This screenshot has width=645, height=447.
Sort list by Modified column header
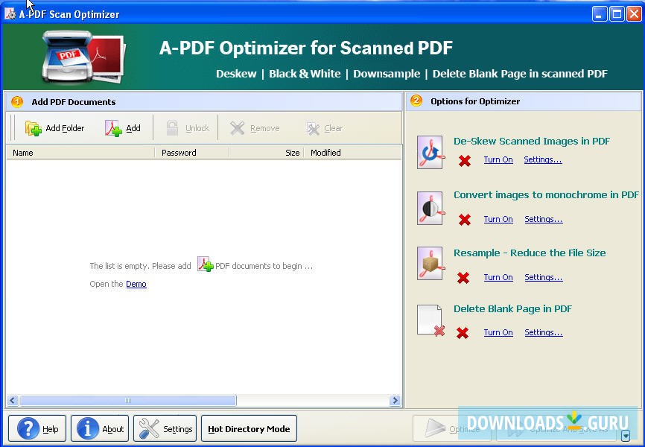tap(352, 153)
